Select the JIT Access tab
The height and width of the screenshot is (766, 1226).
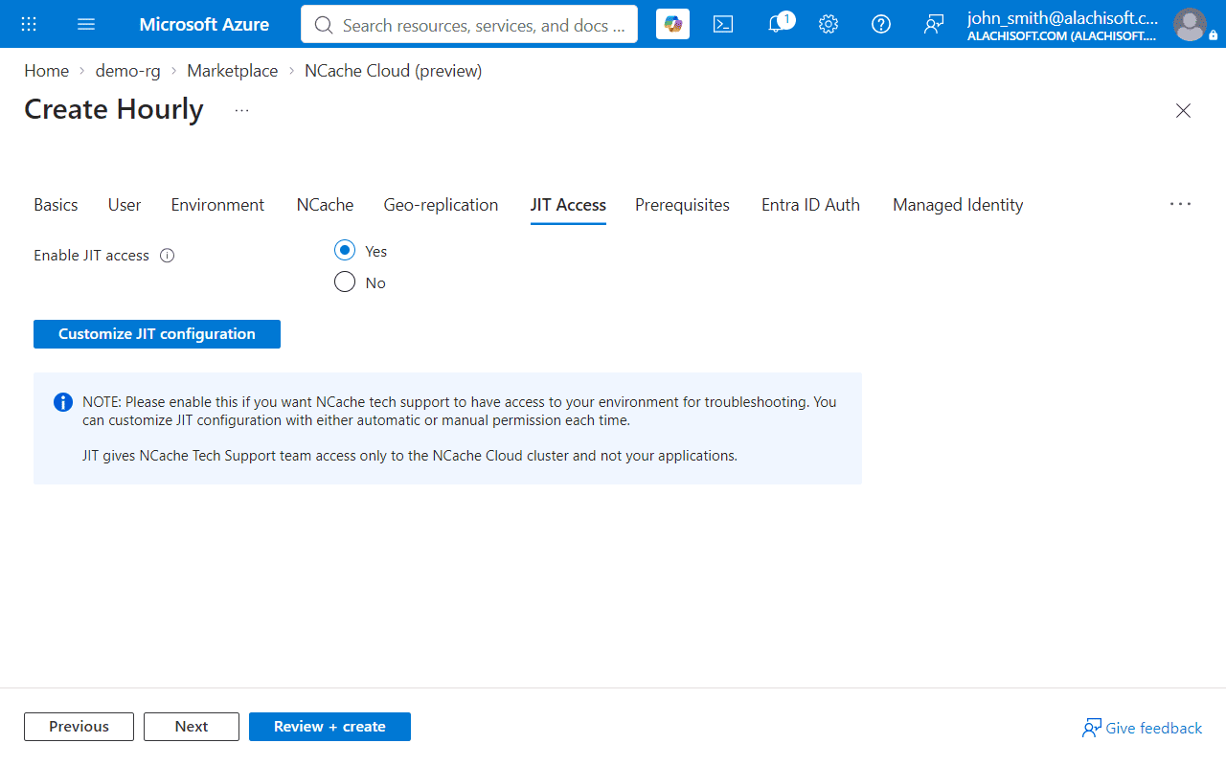pyautogui.click(x=568, y=205)
